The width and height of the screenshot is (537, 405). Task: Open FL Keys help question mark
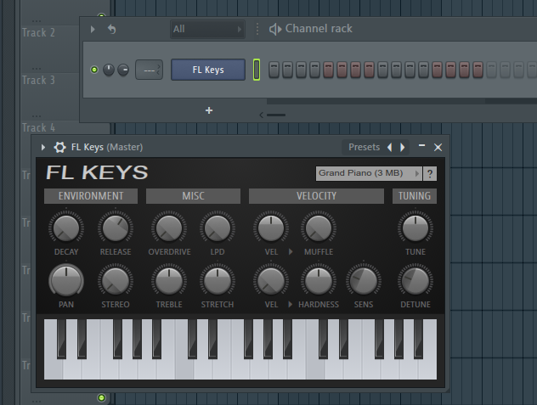430,173
